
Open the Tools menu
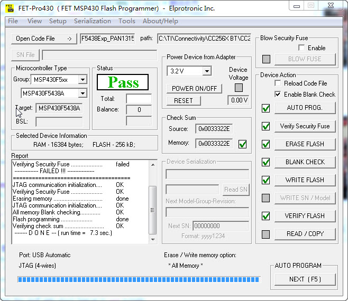[x=127, y=21]
